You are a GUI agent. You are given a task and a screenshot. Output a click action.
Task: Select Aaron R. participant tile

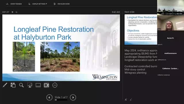point(170,38)
